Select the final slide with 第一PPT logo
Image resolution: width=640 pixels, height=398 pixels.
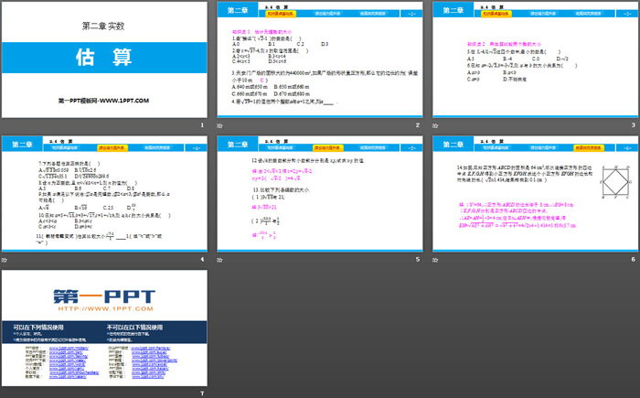coord(103,328)
